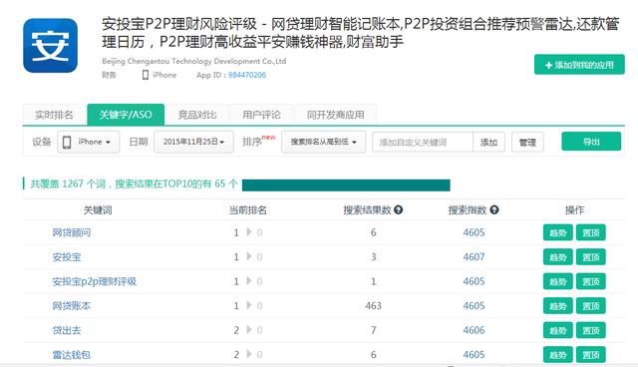Open the iPhone device dropdown
Screen dimensions: 638x367
coord(89,142)
